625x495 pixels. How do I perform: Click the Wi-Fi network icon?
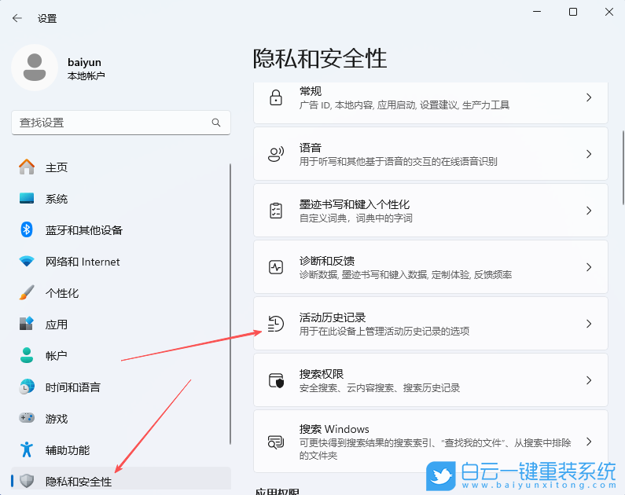(x=27, y=261)
